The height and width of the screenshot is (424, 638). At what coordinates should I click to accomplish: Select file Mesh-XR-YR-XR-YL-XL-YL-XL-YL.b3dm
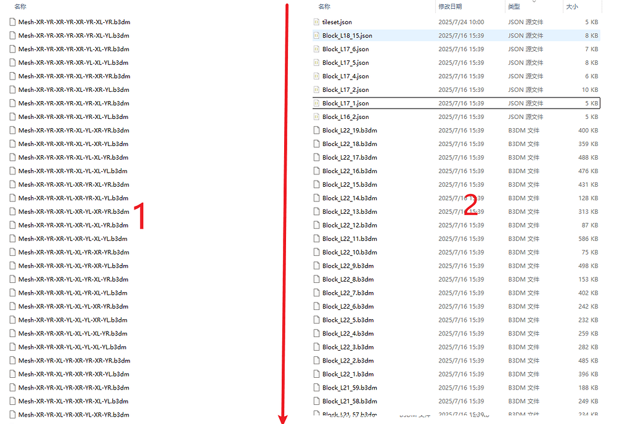[72, 348]
